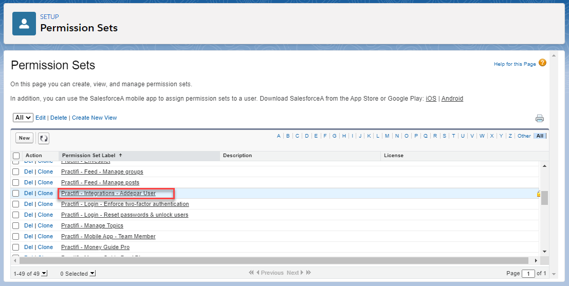Open Practifi - Manage Topics
569x286 pixels.
tap(92, 226)
